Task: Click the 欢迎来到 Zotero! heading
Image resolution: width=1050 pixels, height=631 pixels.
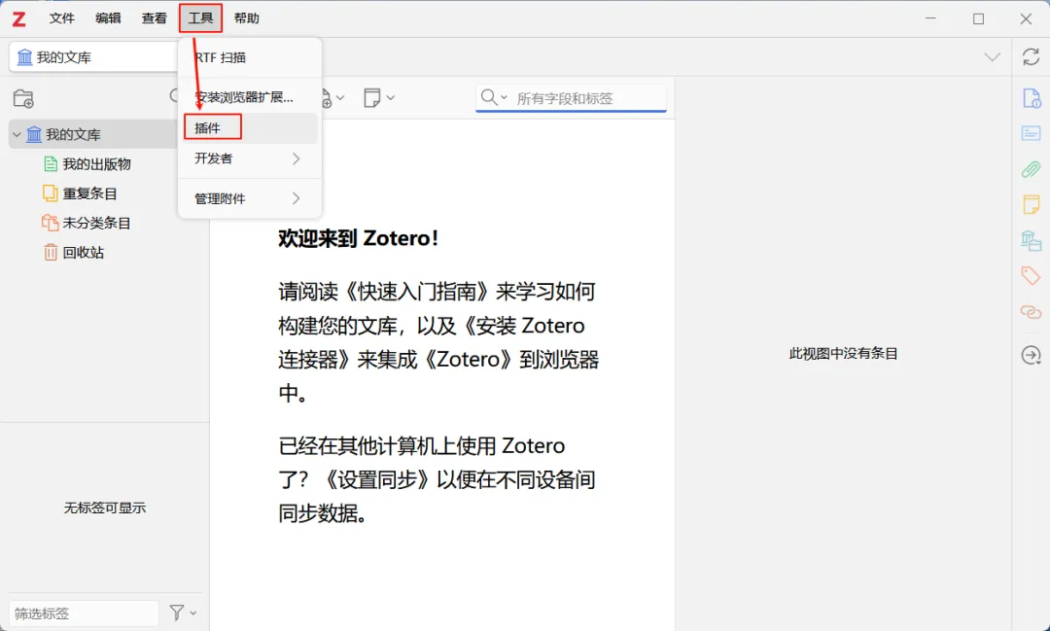Action: click(x=358, y=238)
